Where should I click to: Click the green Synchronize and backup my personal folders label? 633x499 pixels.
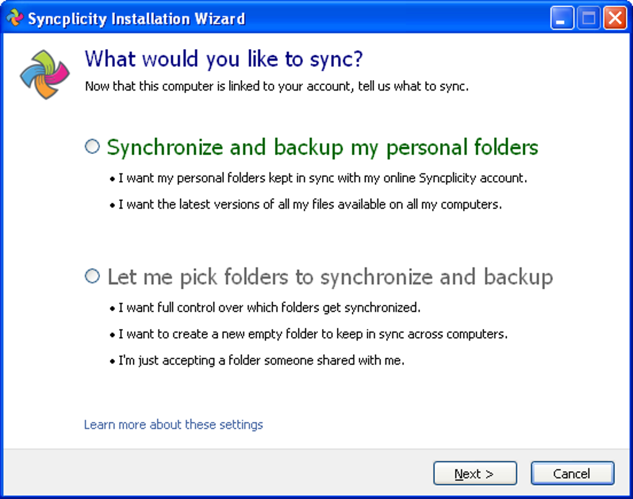pos(322,148)
